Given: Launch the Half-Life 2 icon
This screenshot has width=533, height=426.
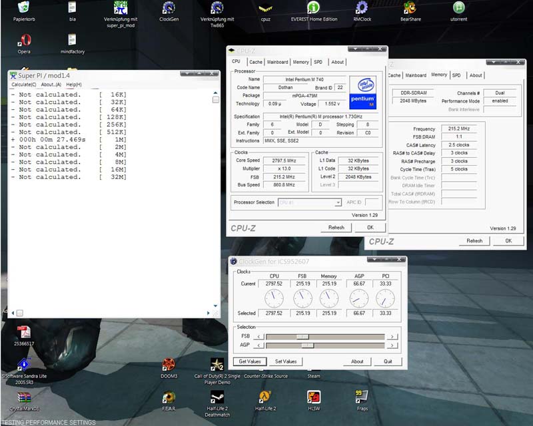Looking at the screenshot, I should point(265,397).
